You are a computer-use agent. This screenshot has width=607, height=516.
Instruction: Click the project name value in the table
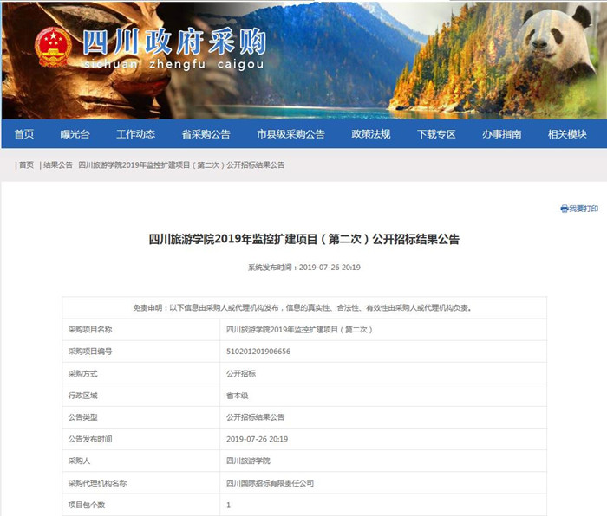pyautogui.click(x=299, y=330)
